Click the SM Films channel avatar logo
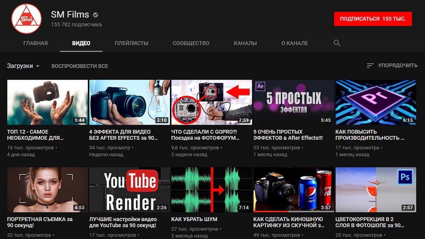 click(26, 19)
